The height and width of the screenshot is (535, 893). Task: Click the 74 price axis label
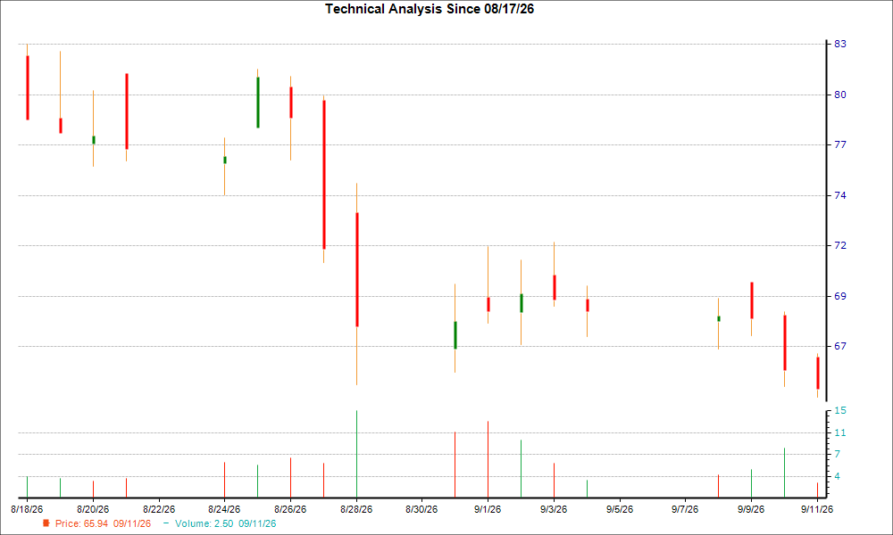coord(840,195)
